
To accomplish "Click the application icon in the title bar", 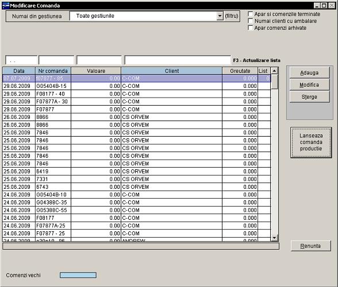I will [x=6, y=6].
